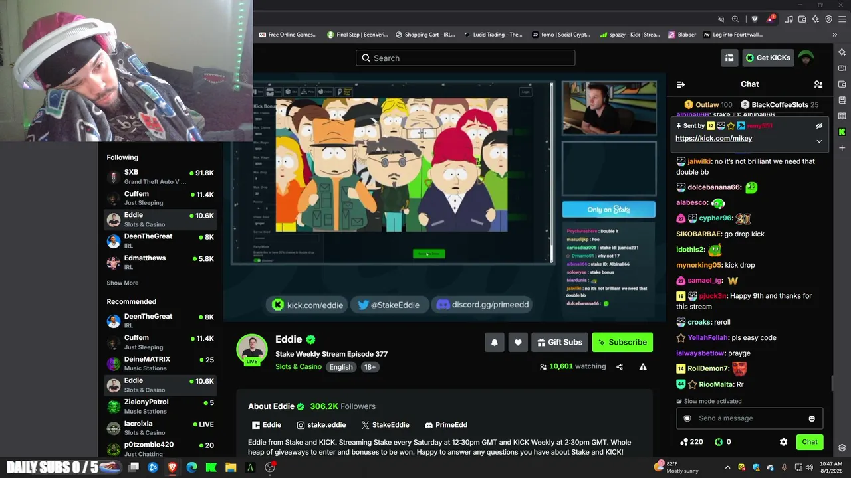Open Brave hamburger main menu

(842, 19)
